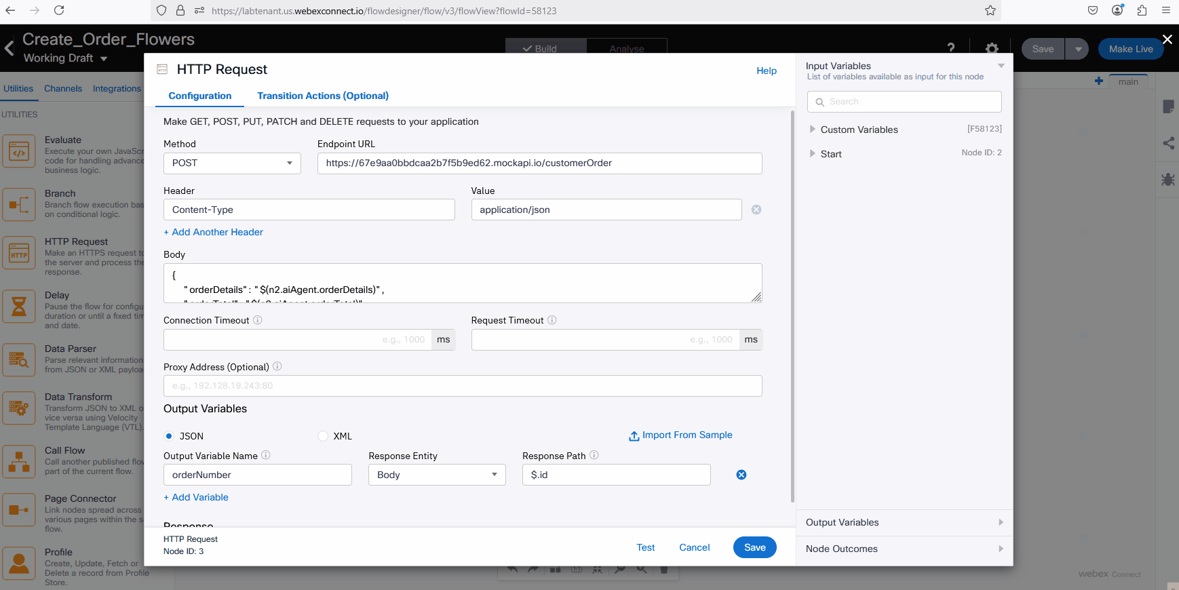Click the debug bug icon
Screen dimensions: 1179x590
pyautogui.click(x=1167, y=179)
